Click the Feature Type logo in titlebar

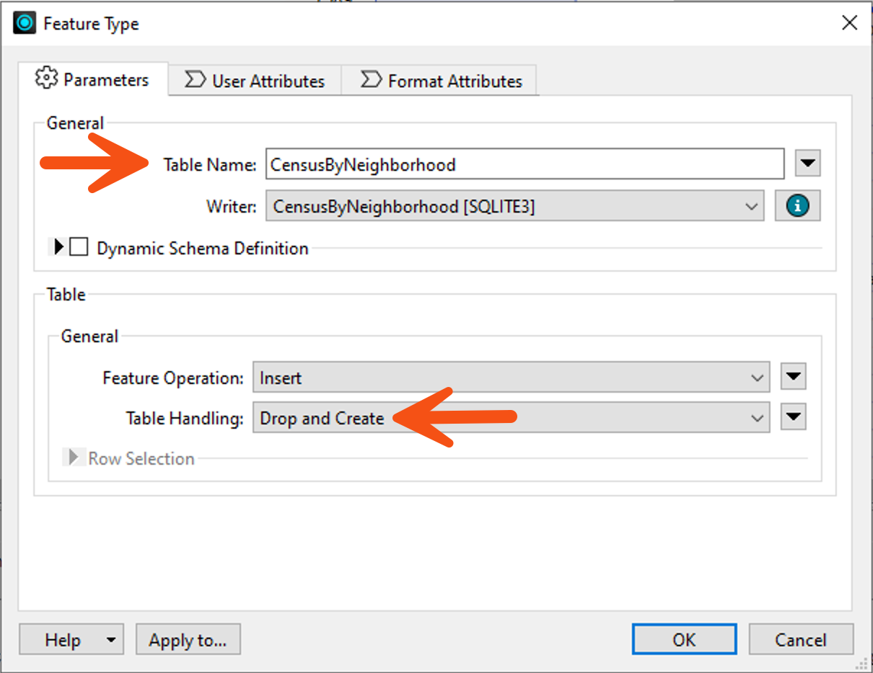(x=24, y=22)
